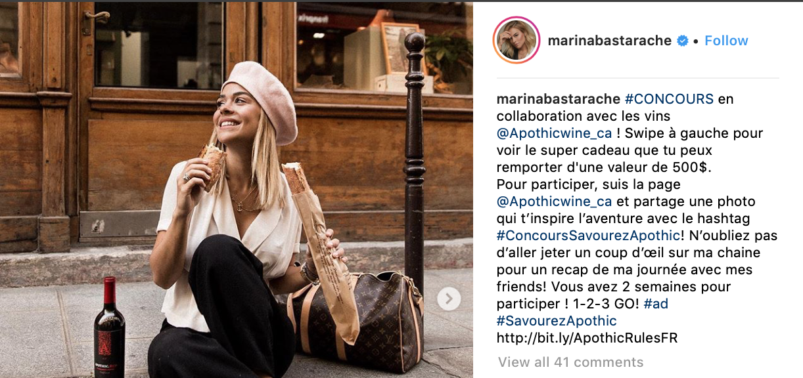Click the bit.ly/ApothicRulesFR URL text
Screen dimensions: 803x378
tap(587, 338)
